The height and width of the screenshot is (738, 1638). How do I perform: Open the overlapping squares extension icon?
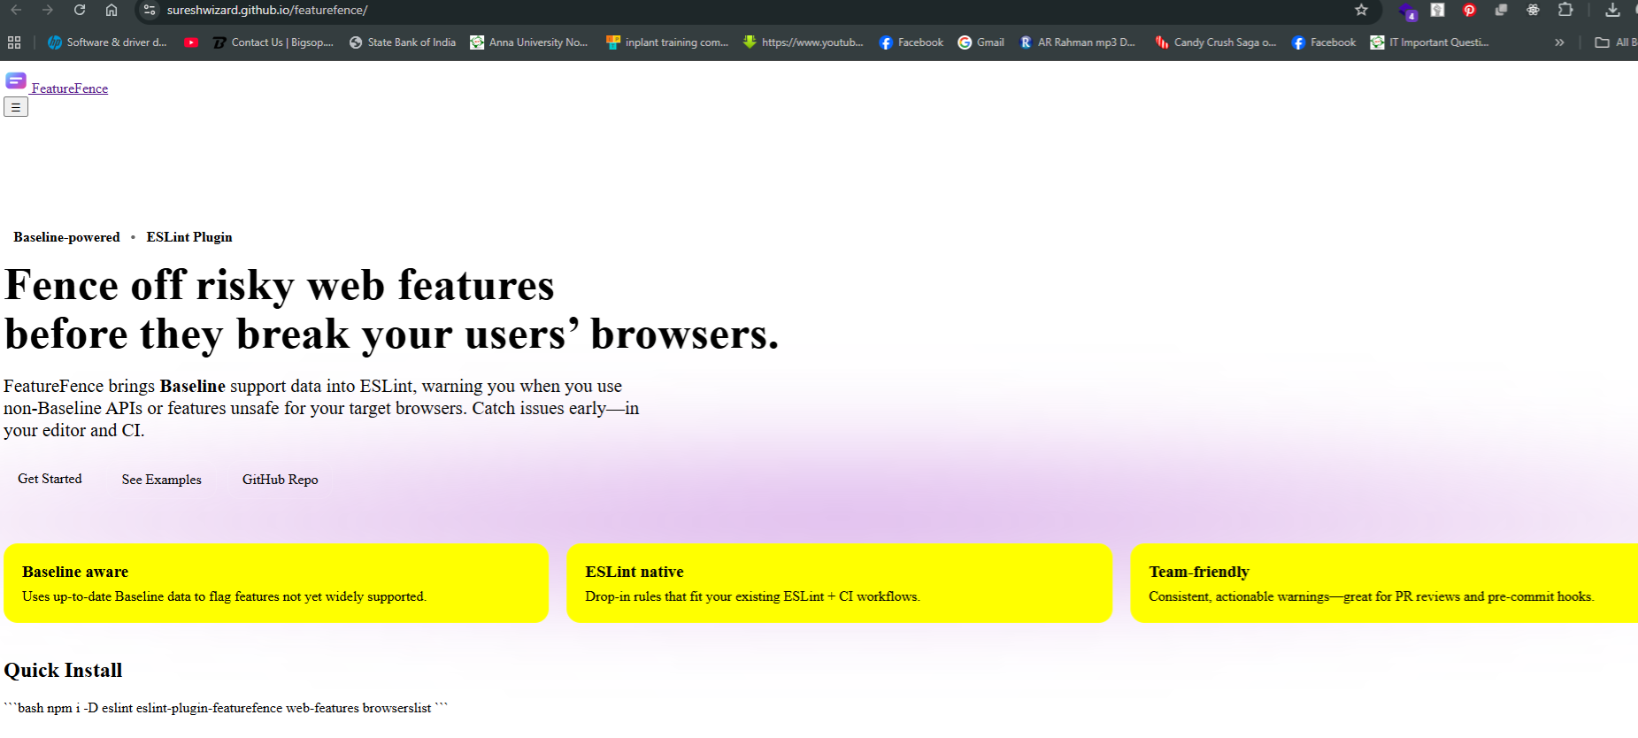point(1501,10)
